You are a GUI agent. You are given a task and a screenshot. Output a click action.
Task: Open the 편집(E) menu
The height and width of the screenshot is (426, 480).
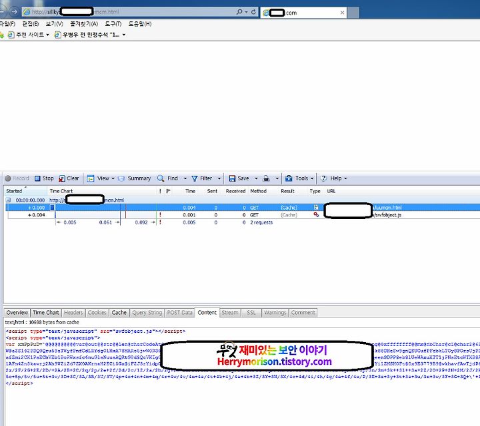coord(31,24)
